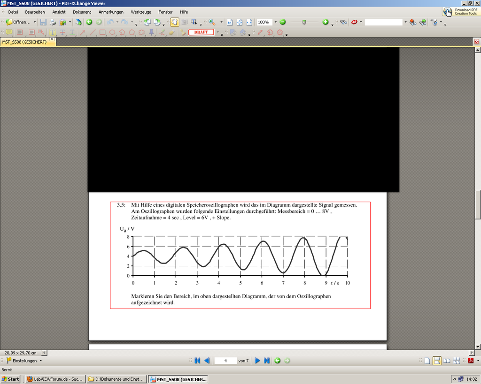Select the Hand tool

174,22
